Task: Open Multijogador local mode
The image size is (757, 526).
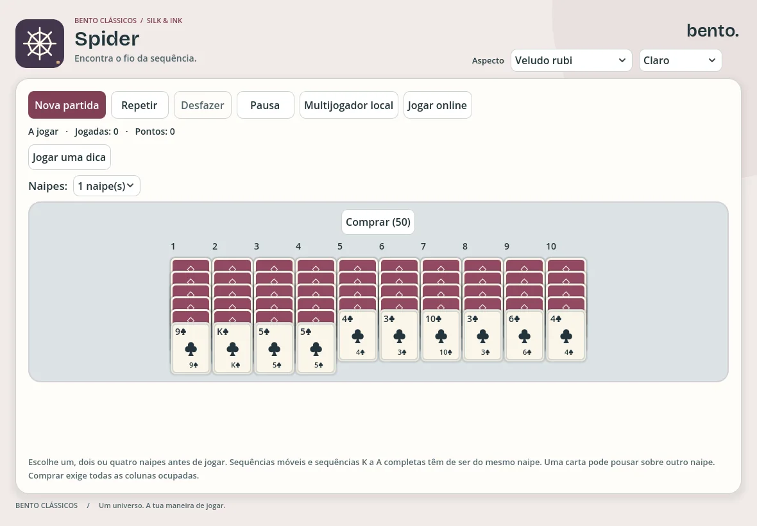Action: [x=348, y=105]
